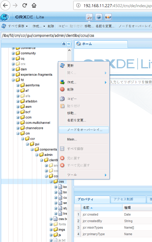This screenshot has height=242, width=152.
Task: Collapse the fd tree node
Action: click(13, 80)
